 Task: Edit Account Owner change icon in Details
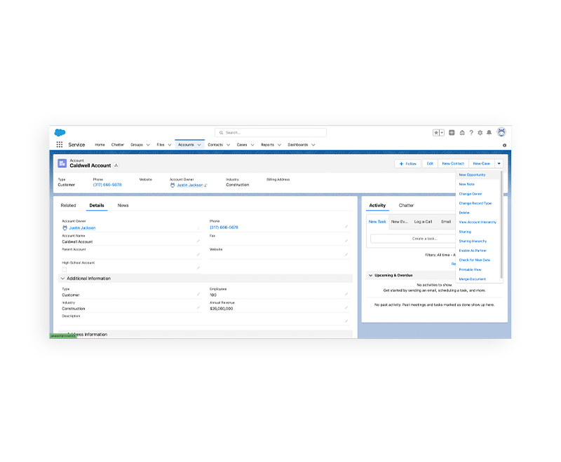tap(198, 227)
